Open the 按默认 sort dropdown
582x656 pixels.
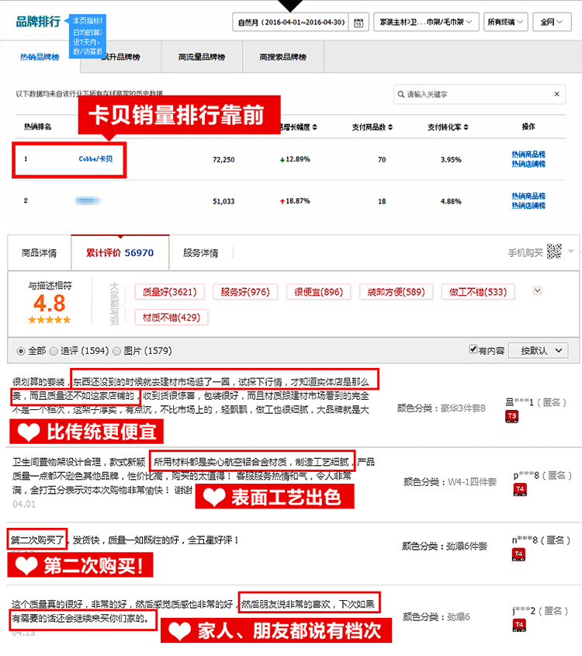(538, 351)
